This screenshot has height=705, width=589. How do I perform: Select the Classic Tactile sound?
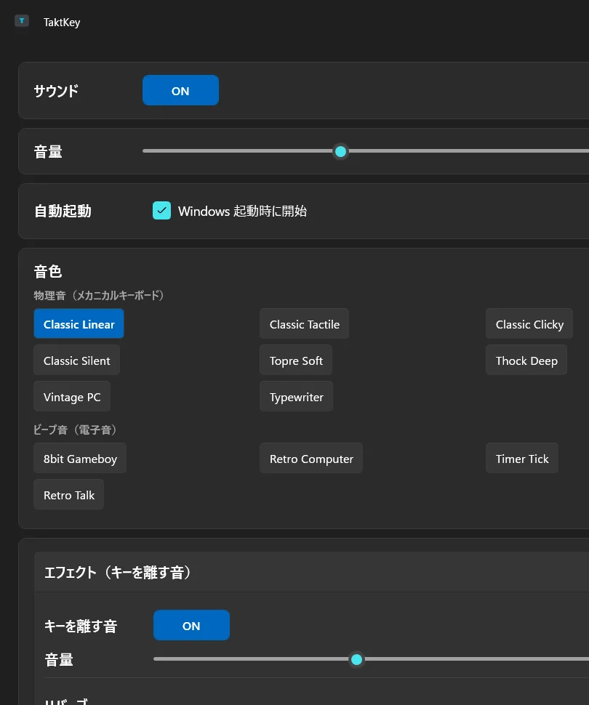click(x=304, y=323)
